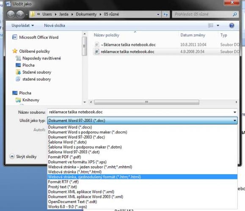The height and width of the screenshot is (211, 245).
Task: Sort by Název položky column header
Action: point(106,35)
